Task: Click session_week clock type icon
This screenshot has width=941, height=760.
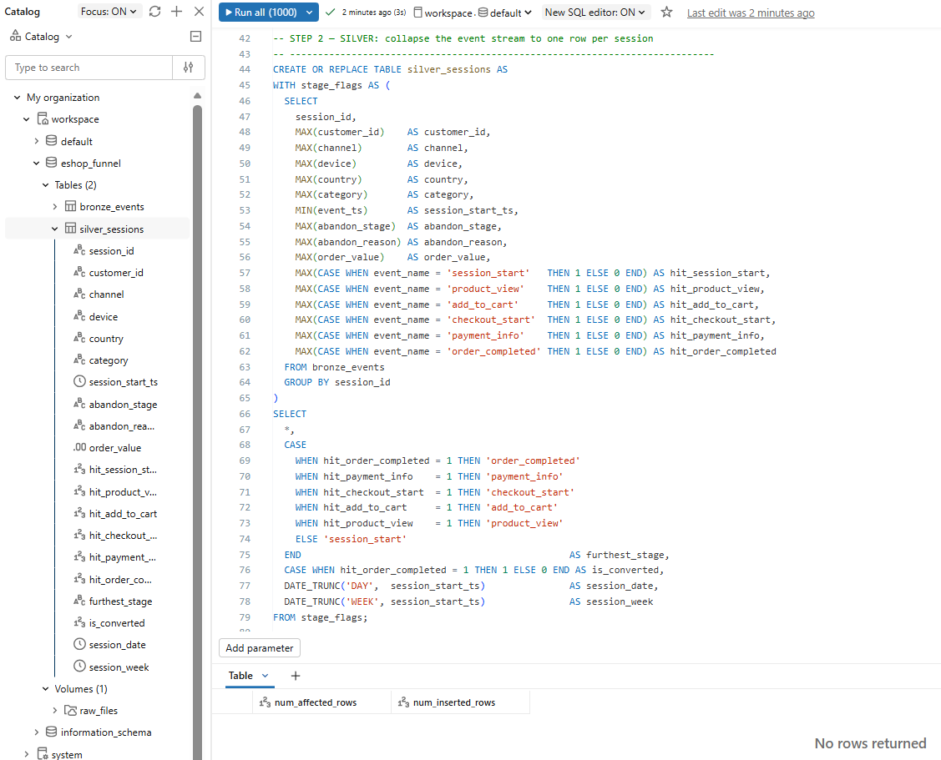Action: point(79,667)
